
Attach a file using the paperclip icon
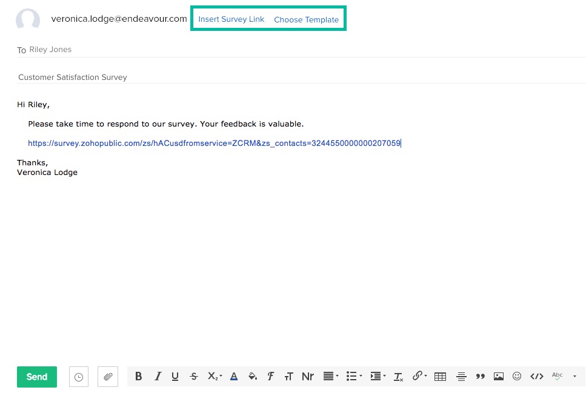click(108, 376)
